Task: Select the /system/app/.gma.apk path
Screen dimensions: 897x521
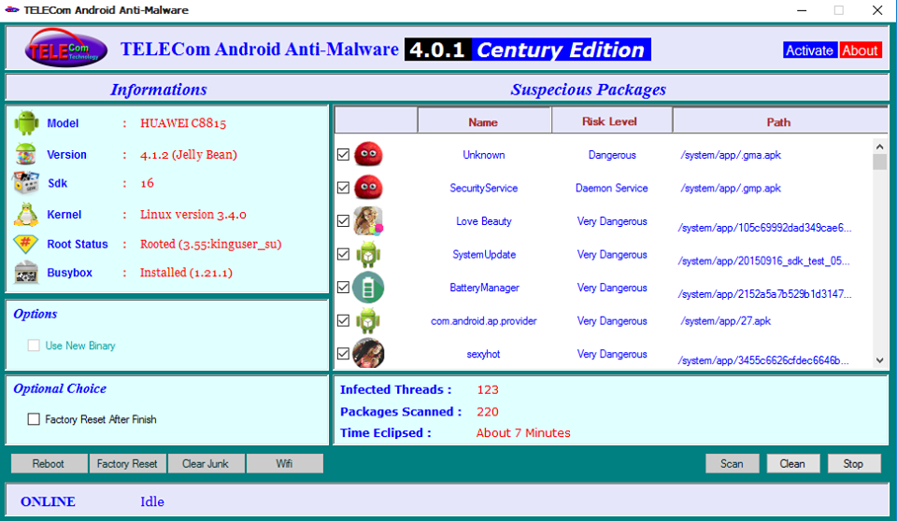Action: tap(731, 155)
